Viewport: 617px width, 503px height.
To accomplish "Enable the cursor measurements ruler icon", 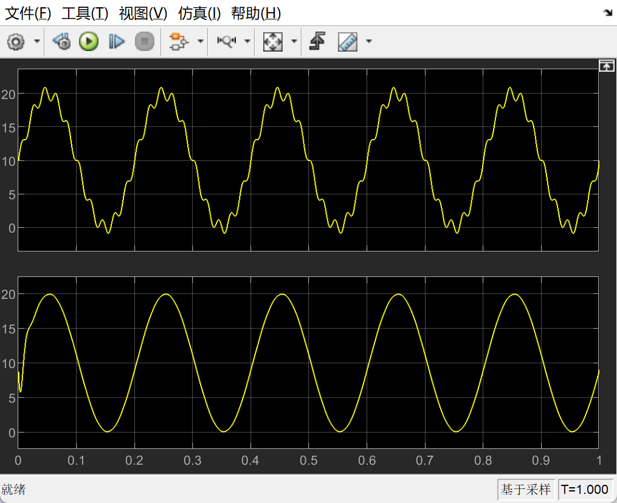I will click(348, 41).
